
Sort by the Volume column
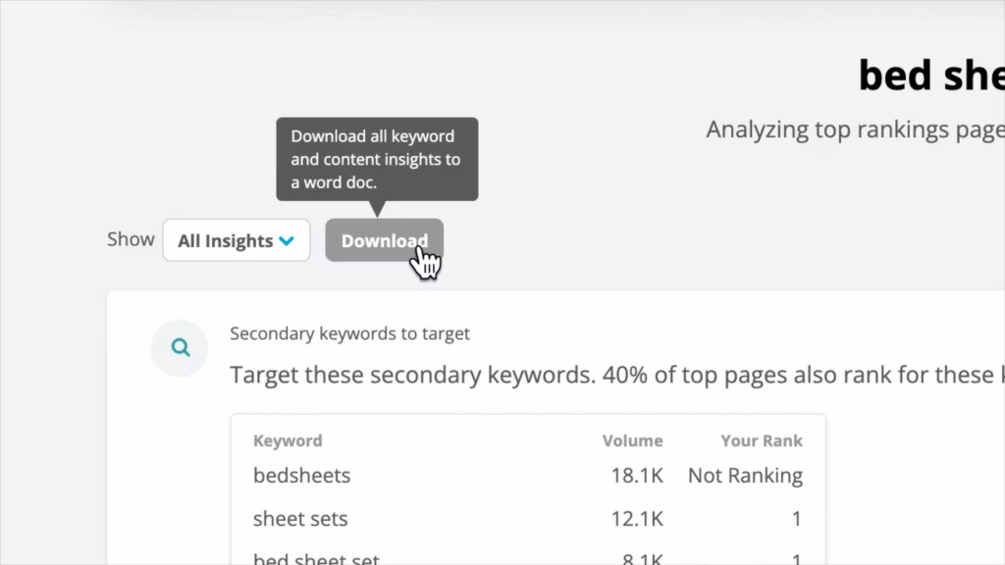point(633,440)
